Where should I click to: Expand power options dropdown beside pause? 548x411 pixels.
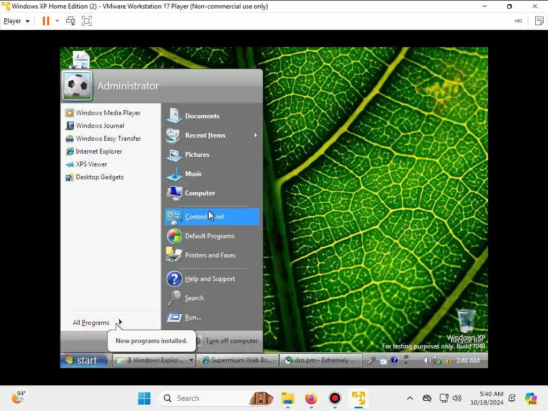point(57,21)
